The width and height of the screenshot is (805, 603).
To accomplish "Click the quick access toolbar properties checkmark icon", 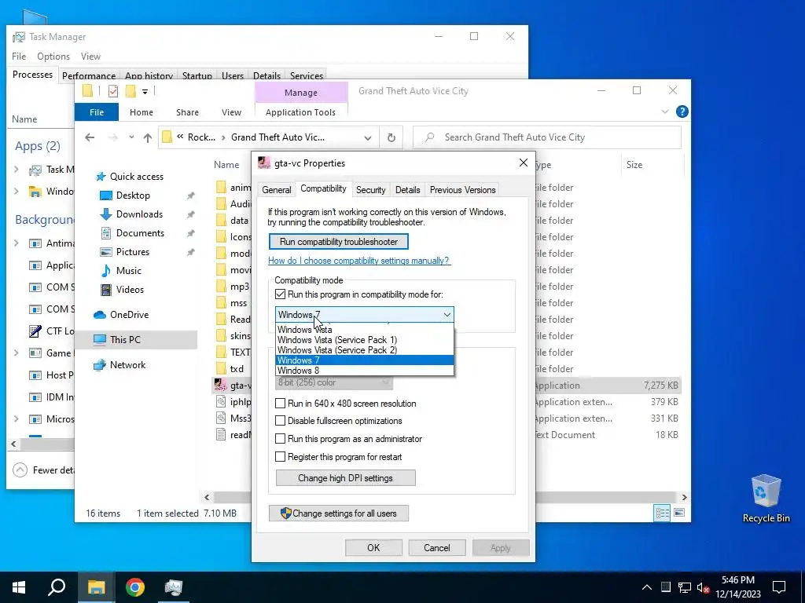I will 113,91.
